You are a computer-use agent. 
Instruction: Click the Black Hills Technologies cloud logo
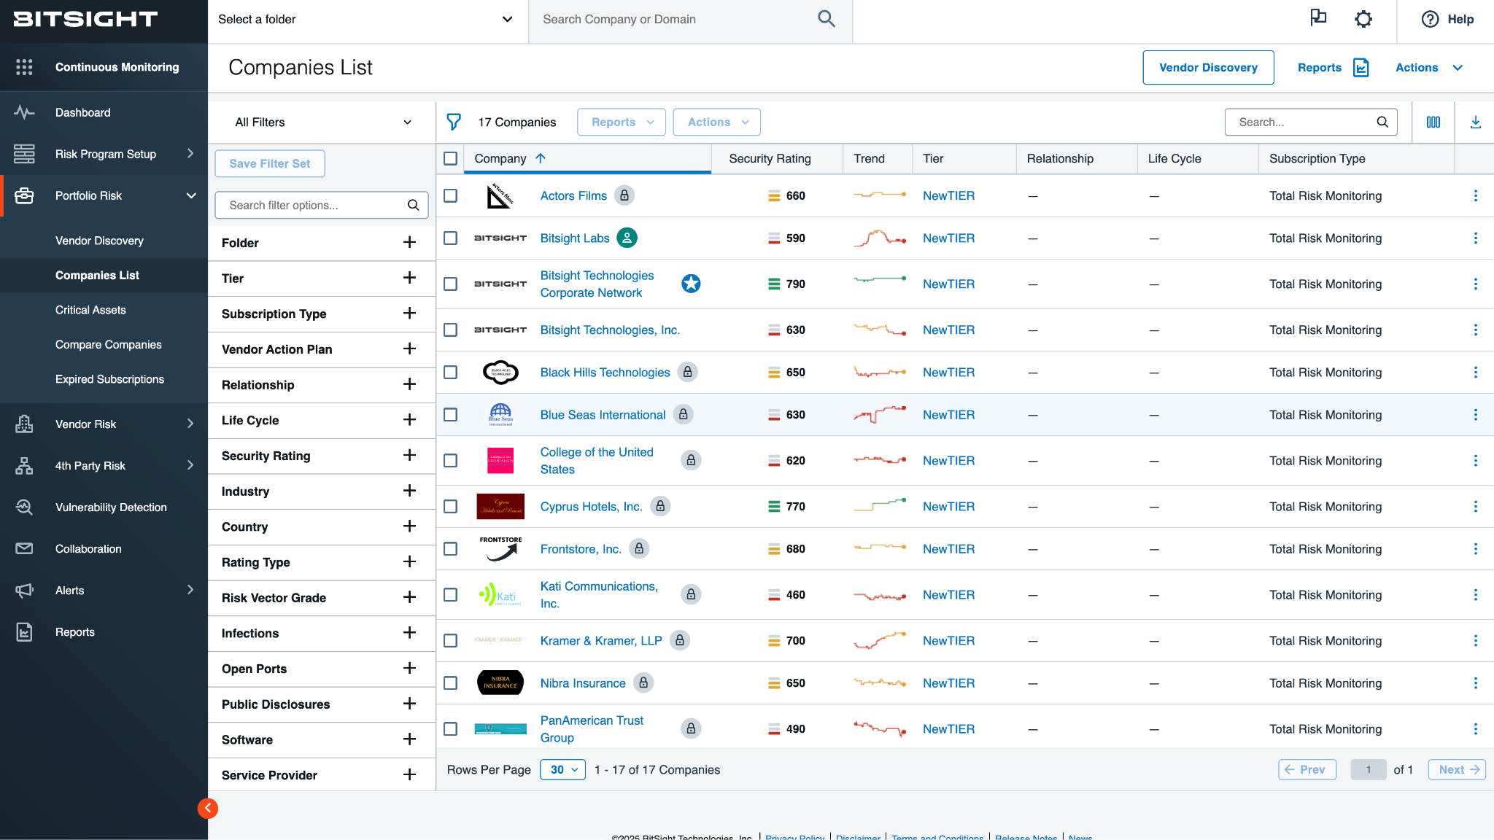coord(500,372)
